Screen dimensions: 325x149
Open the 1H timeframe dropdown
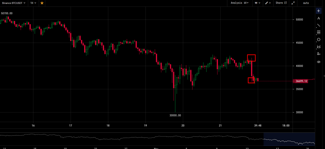[x=33, y=3]
